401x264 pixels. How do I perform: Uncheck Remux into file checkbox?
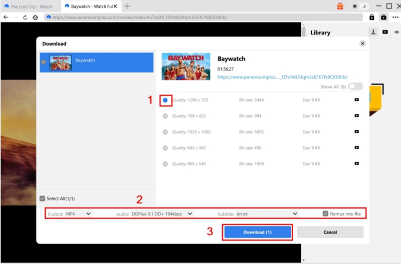tap(325, 213)
